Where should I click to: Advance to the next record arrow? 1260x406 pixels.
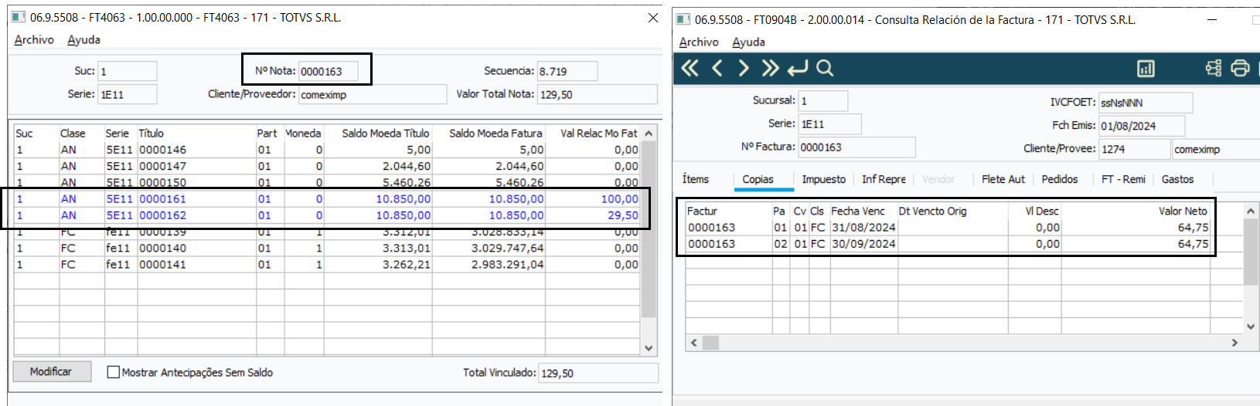[744, 69]
